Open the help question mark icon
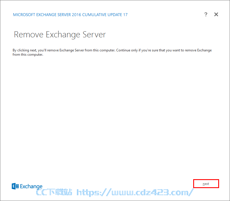Viewport: 230px width, 201px height. (206, 14)
